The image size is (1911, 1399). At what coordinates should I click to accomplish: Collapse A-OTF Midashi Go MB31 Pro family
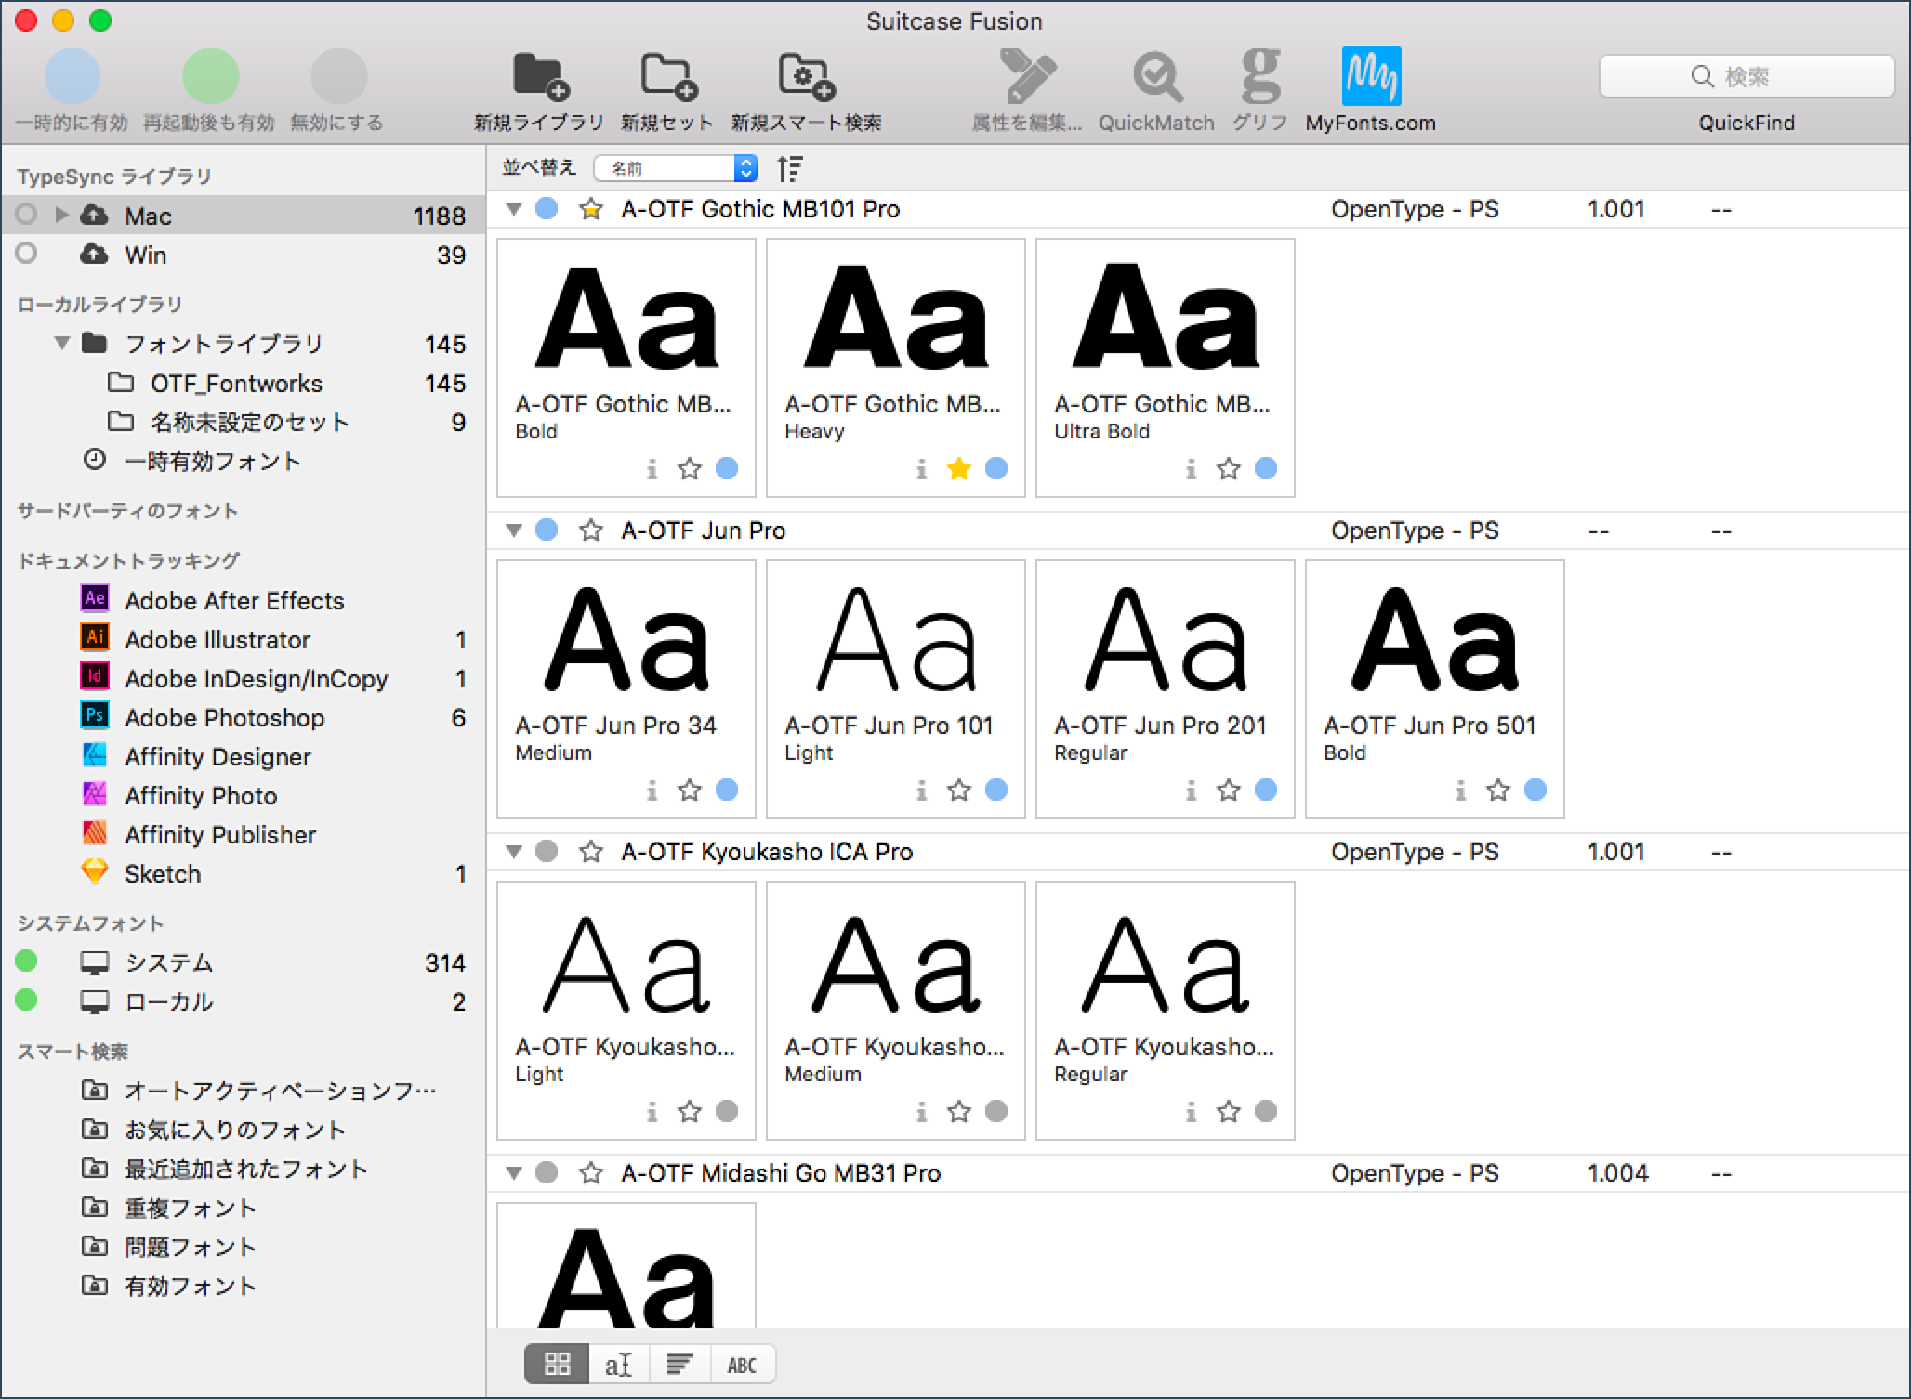coord(513,1173)
